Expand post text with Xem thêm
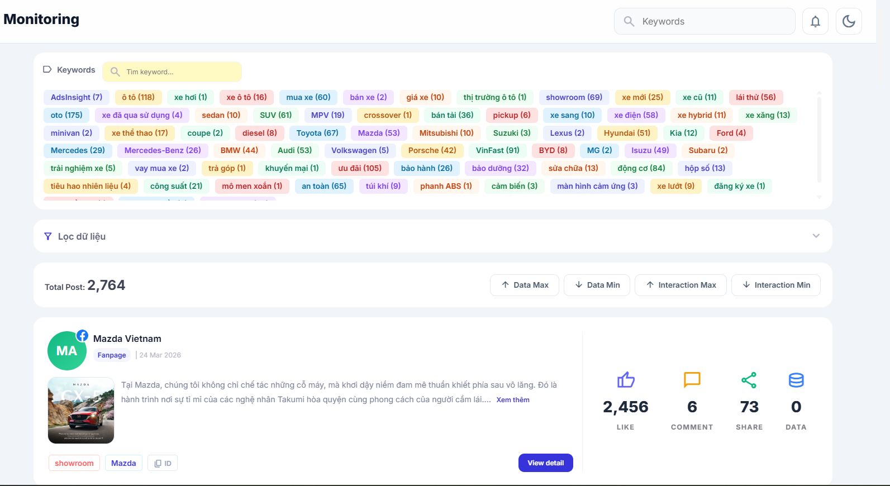The image size is (890, 486). (x=512, y=400)
